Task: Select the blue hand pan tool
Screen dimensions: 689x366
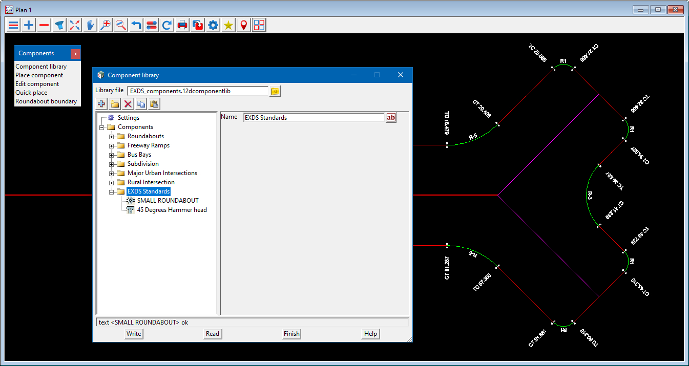Action: (x=90, y=25)
